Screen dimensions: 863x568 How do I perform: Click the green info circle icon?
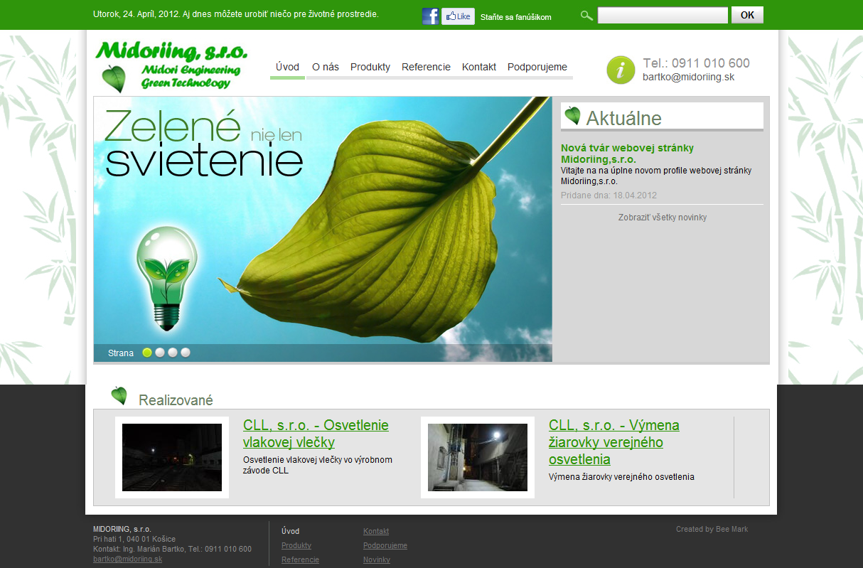(621, 70)
